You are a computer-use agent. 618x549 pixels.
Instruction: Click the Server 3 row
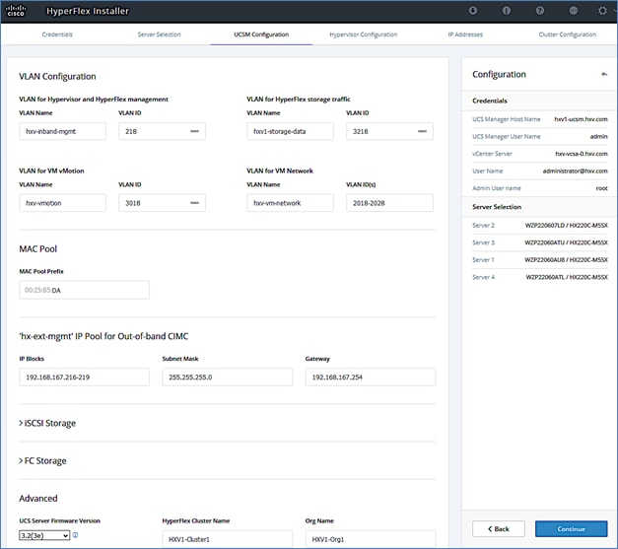(540, 242)
